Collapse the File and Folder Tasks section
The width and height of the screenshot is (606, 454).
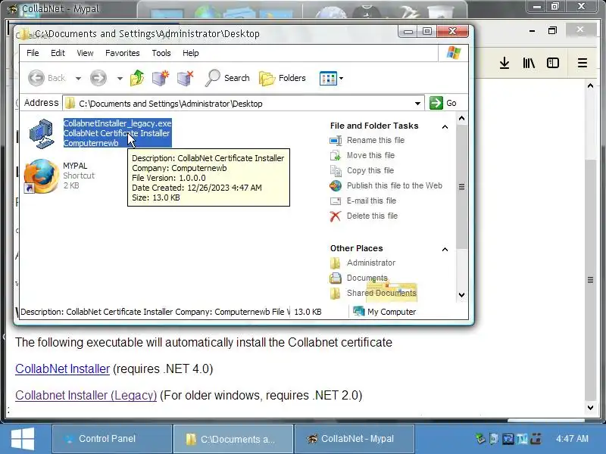(445, 126)
